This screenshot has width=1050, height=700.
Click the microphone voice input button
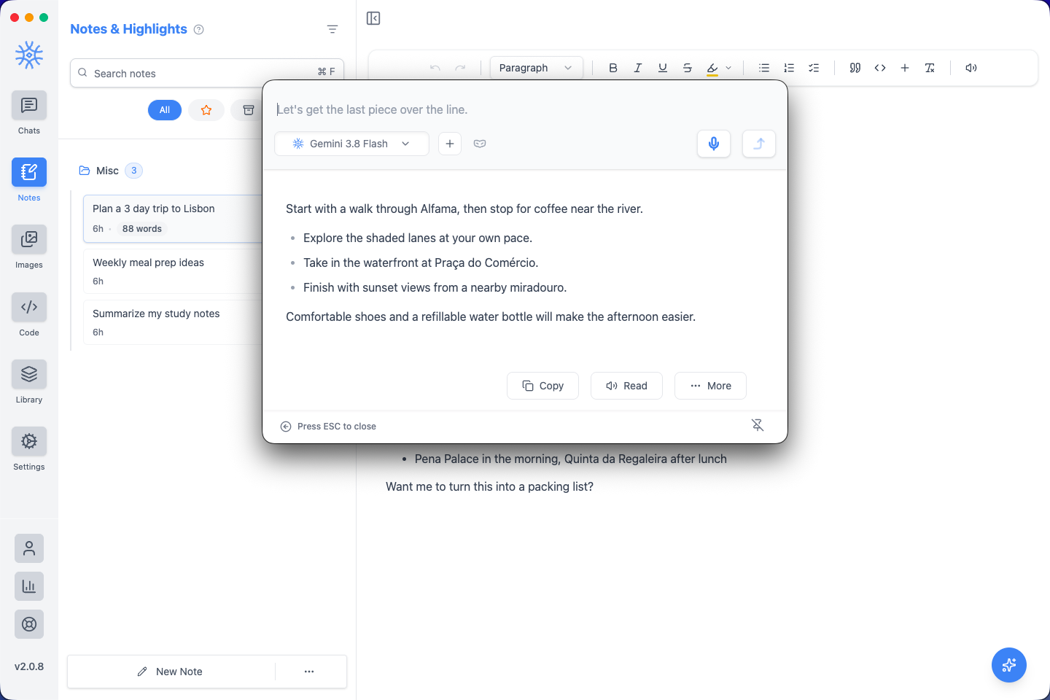714,144
